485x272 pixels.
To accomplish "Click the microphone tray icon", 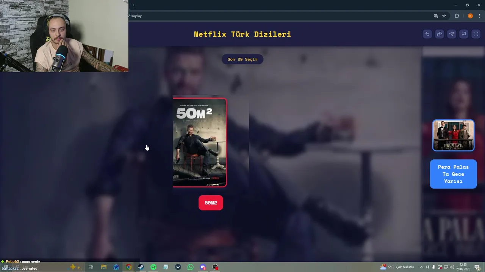I will [434, 267].
